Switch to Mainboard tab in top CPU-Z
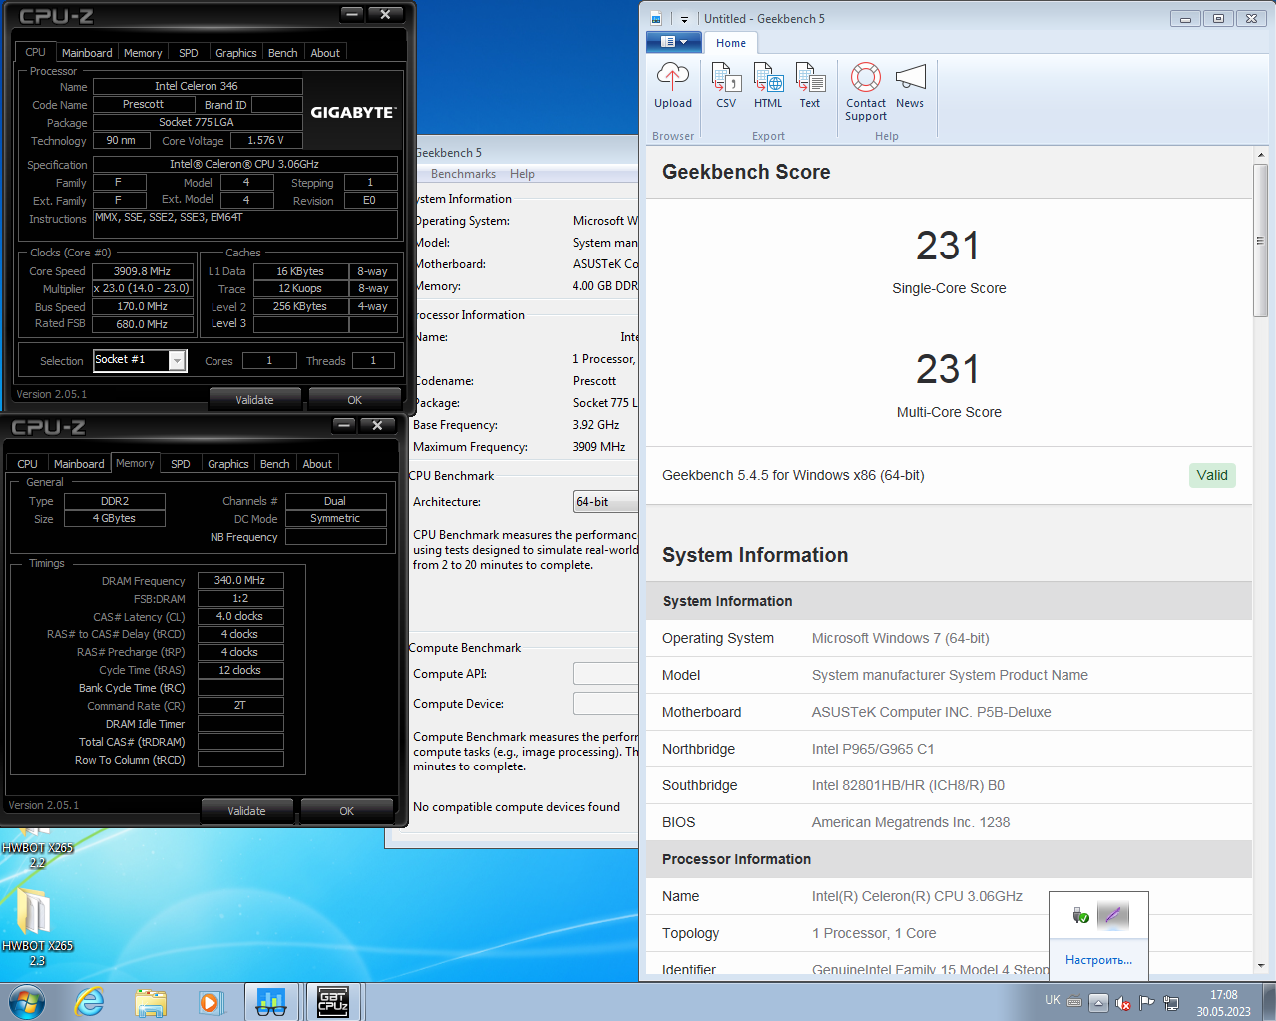Screen dimensions: 1276x1021 tap(87, 53)
